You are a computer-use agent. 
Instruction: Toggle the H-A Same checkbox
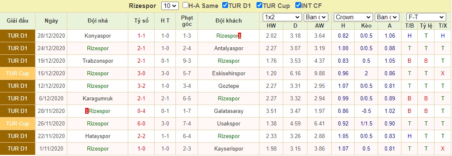tap(185, 5)
